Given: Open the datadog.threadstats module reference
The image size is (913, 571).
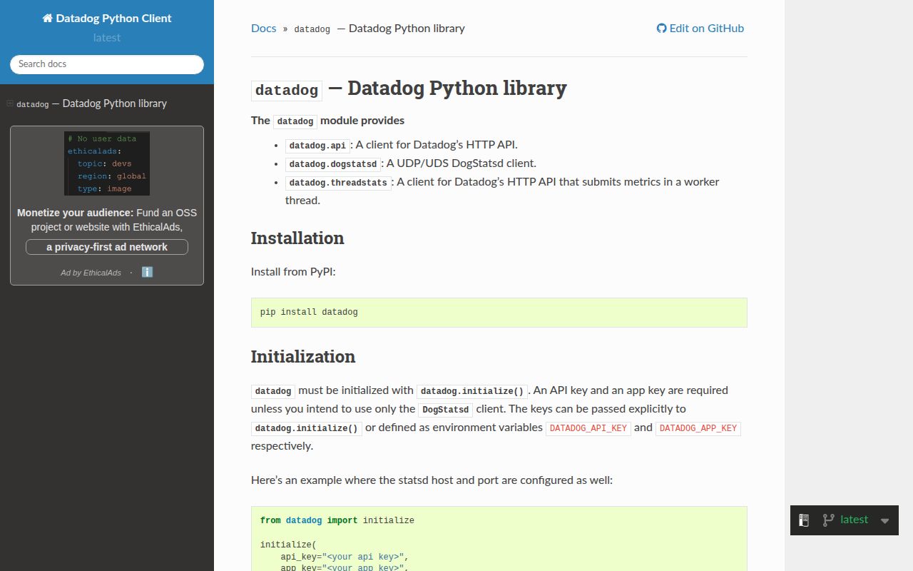Looking at the screenshot, I should (338, 183).
